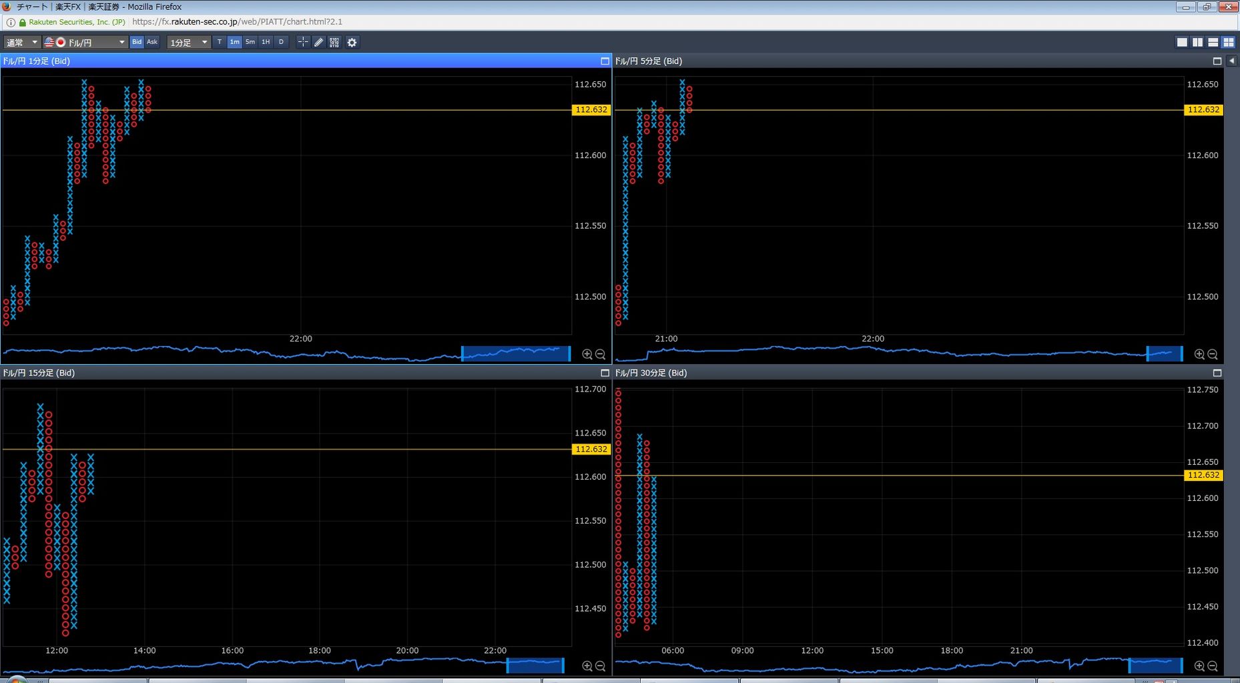Click the 30分足 overview range slider
Viewport: 1240px width, 683px height.
(x=1155, y=665)
